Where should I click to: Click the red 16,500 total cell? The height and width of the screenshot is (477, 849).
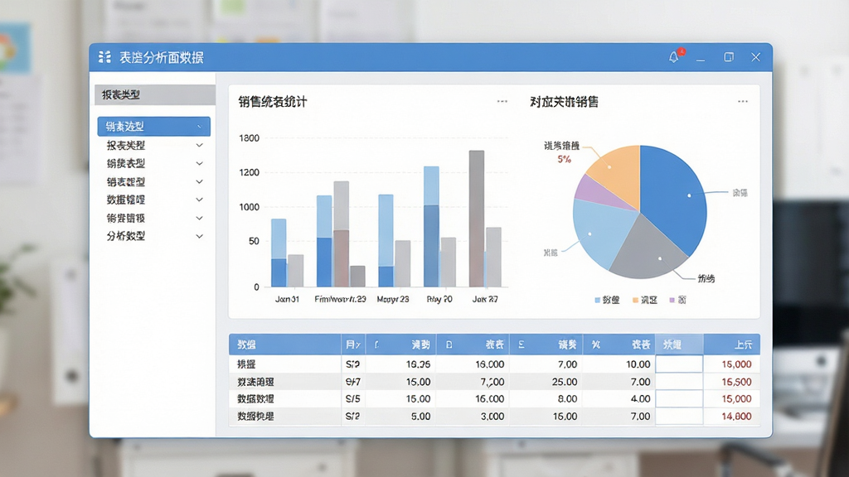(736, 382)
